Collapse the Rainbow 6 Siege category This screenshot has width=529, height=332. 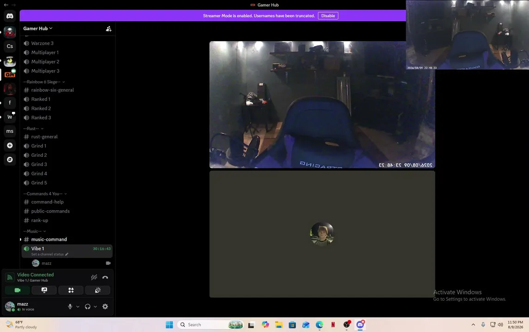tap(44, 82)
